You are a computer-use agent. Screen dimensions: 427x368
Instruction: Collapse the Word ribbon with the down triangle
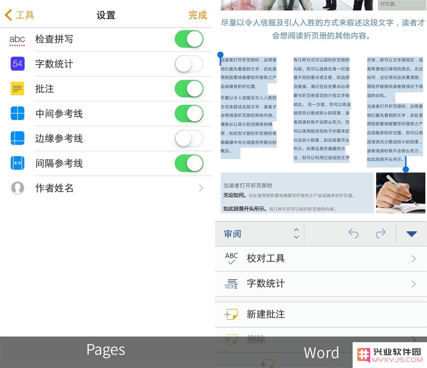point(412,234)
